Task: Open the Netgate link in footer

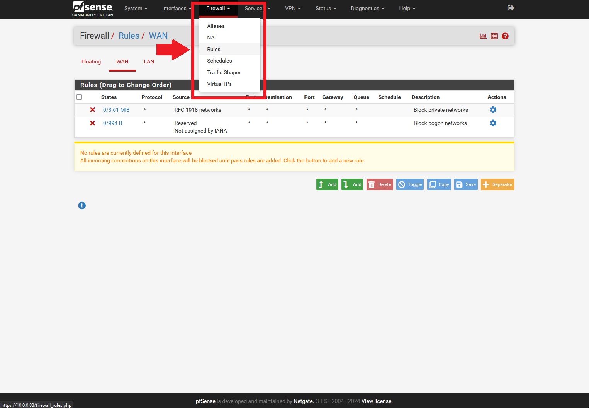Action: (x=304, y=401)
